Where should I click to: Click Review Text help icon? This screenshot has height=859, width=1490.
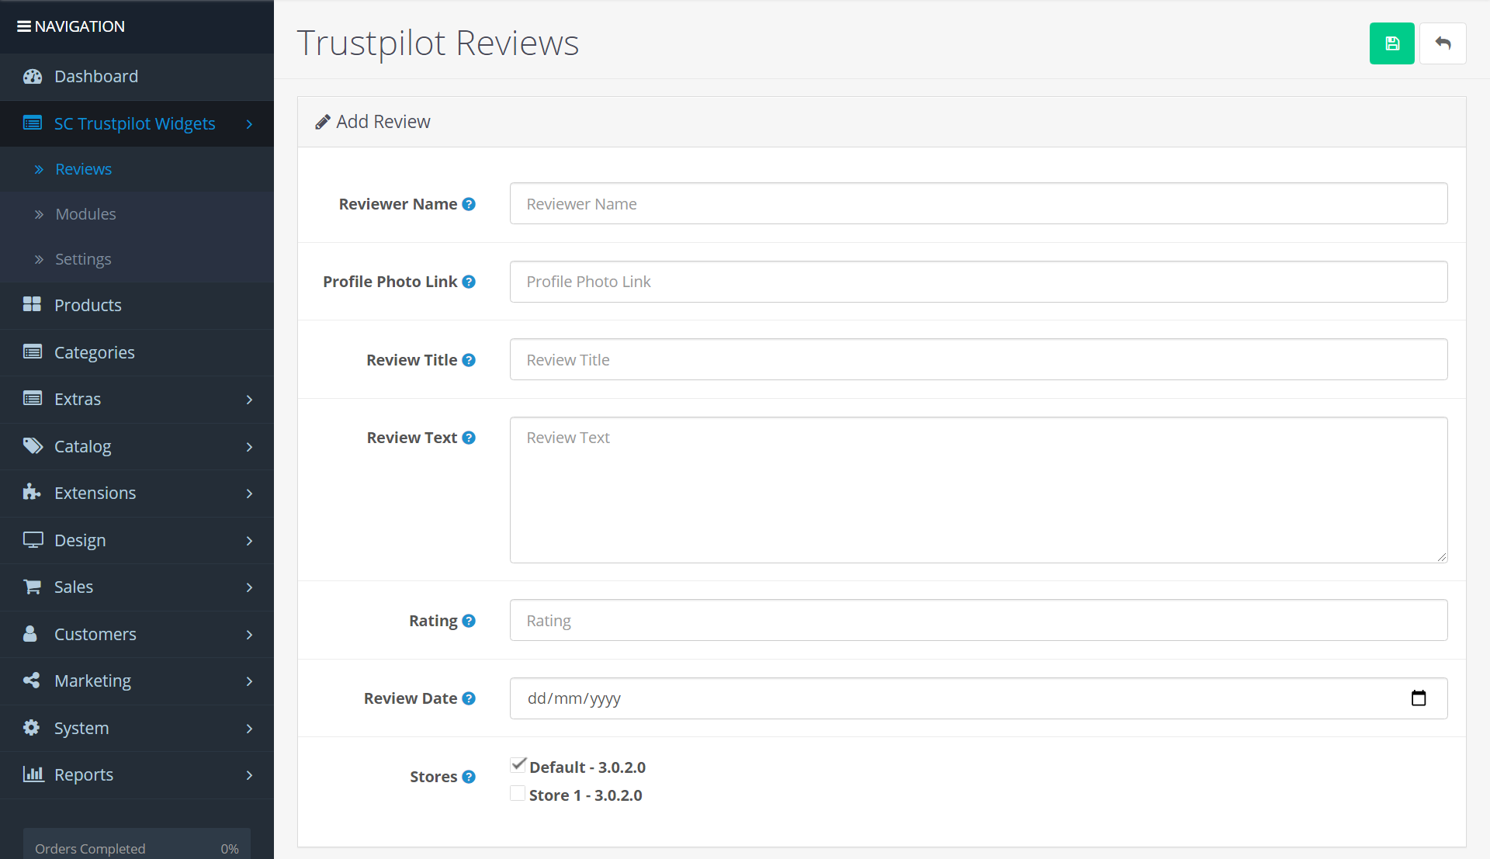tap(469, 438)
